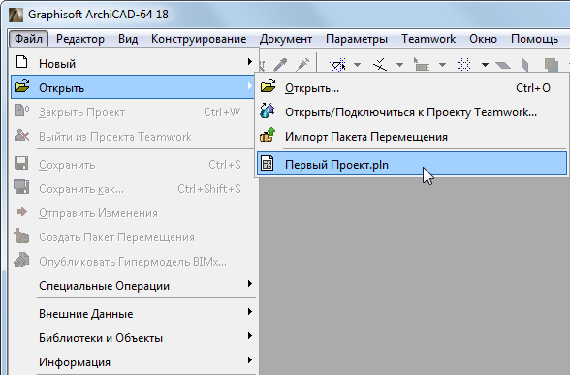Open the Файл menu
Viewport: 570px width, 375px height.
(28, 39)
